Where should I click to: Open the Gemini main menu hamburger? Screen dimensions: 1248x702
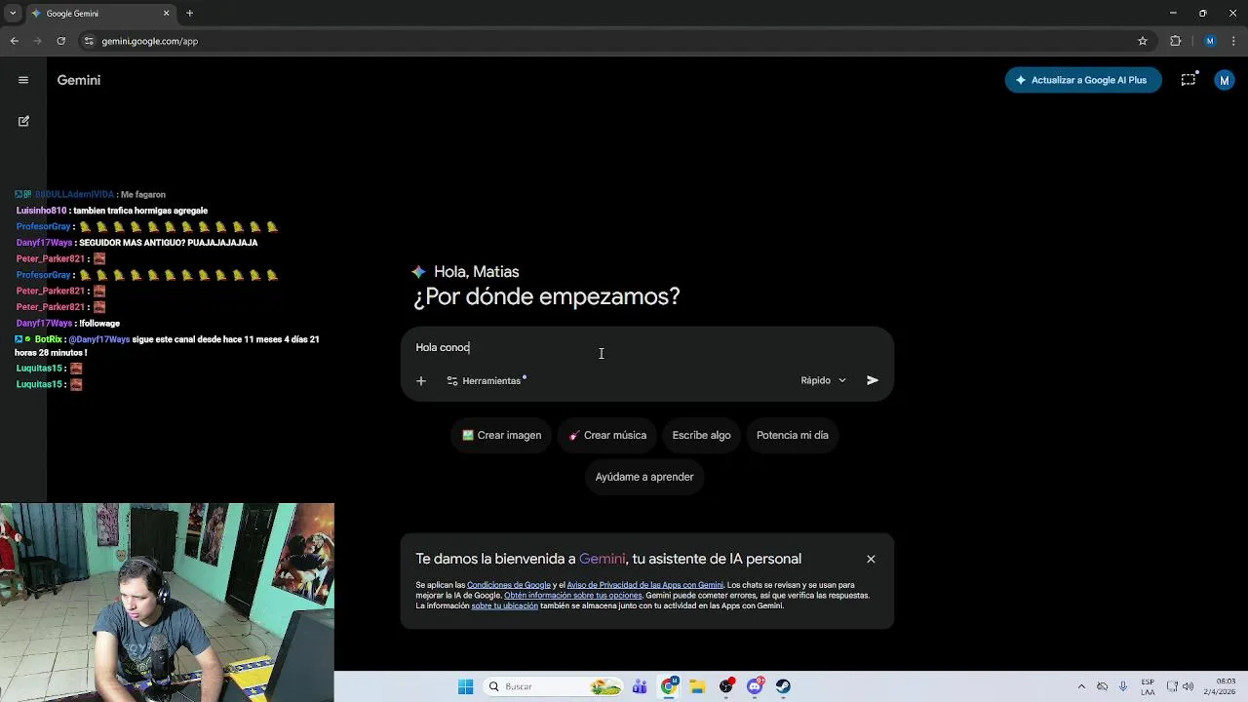tap(23, 80)
